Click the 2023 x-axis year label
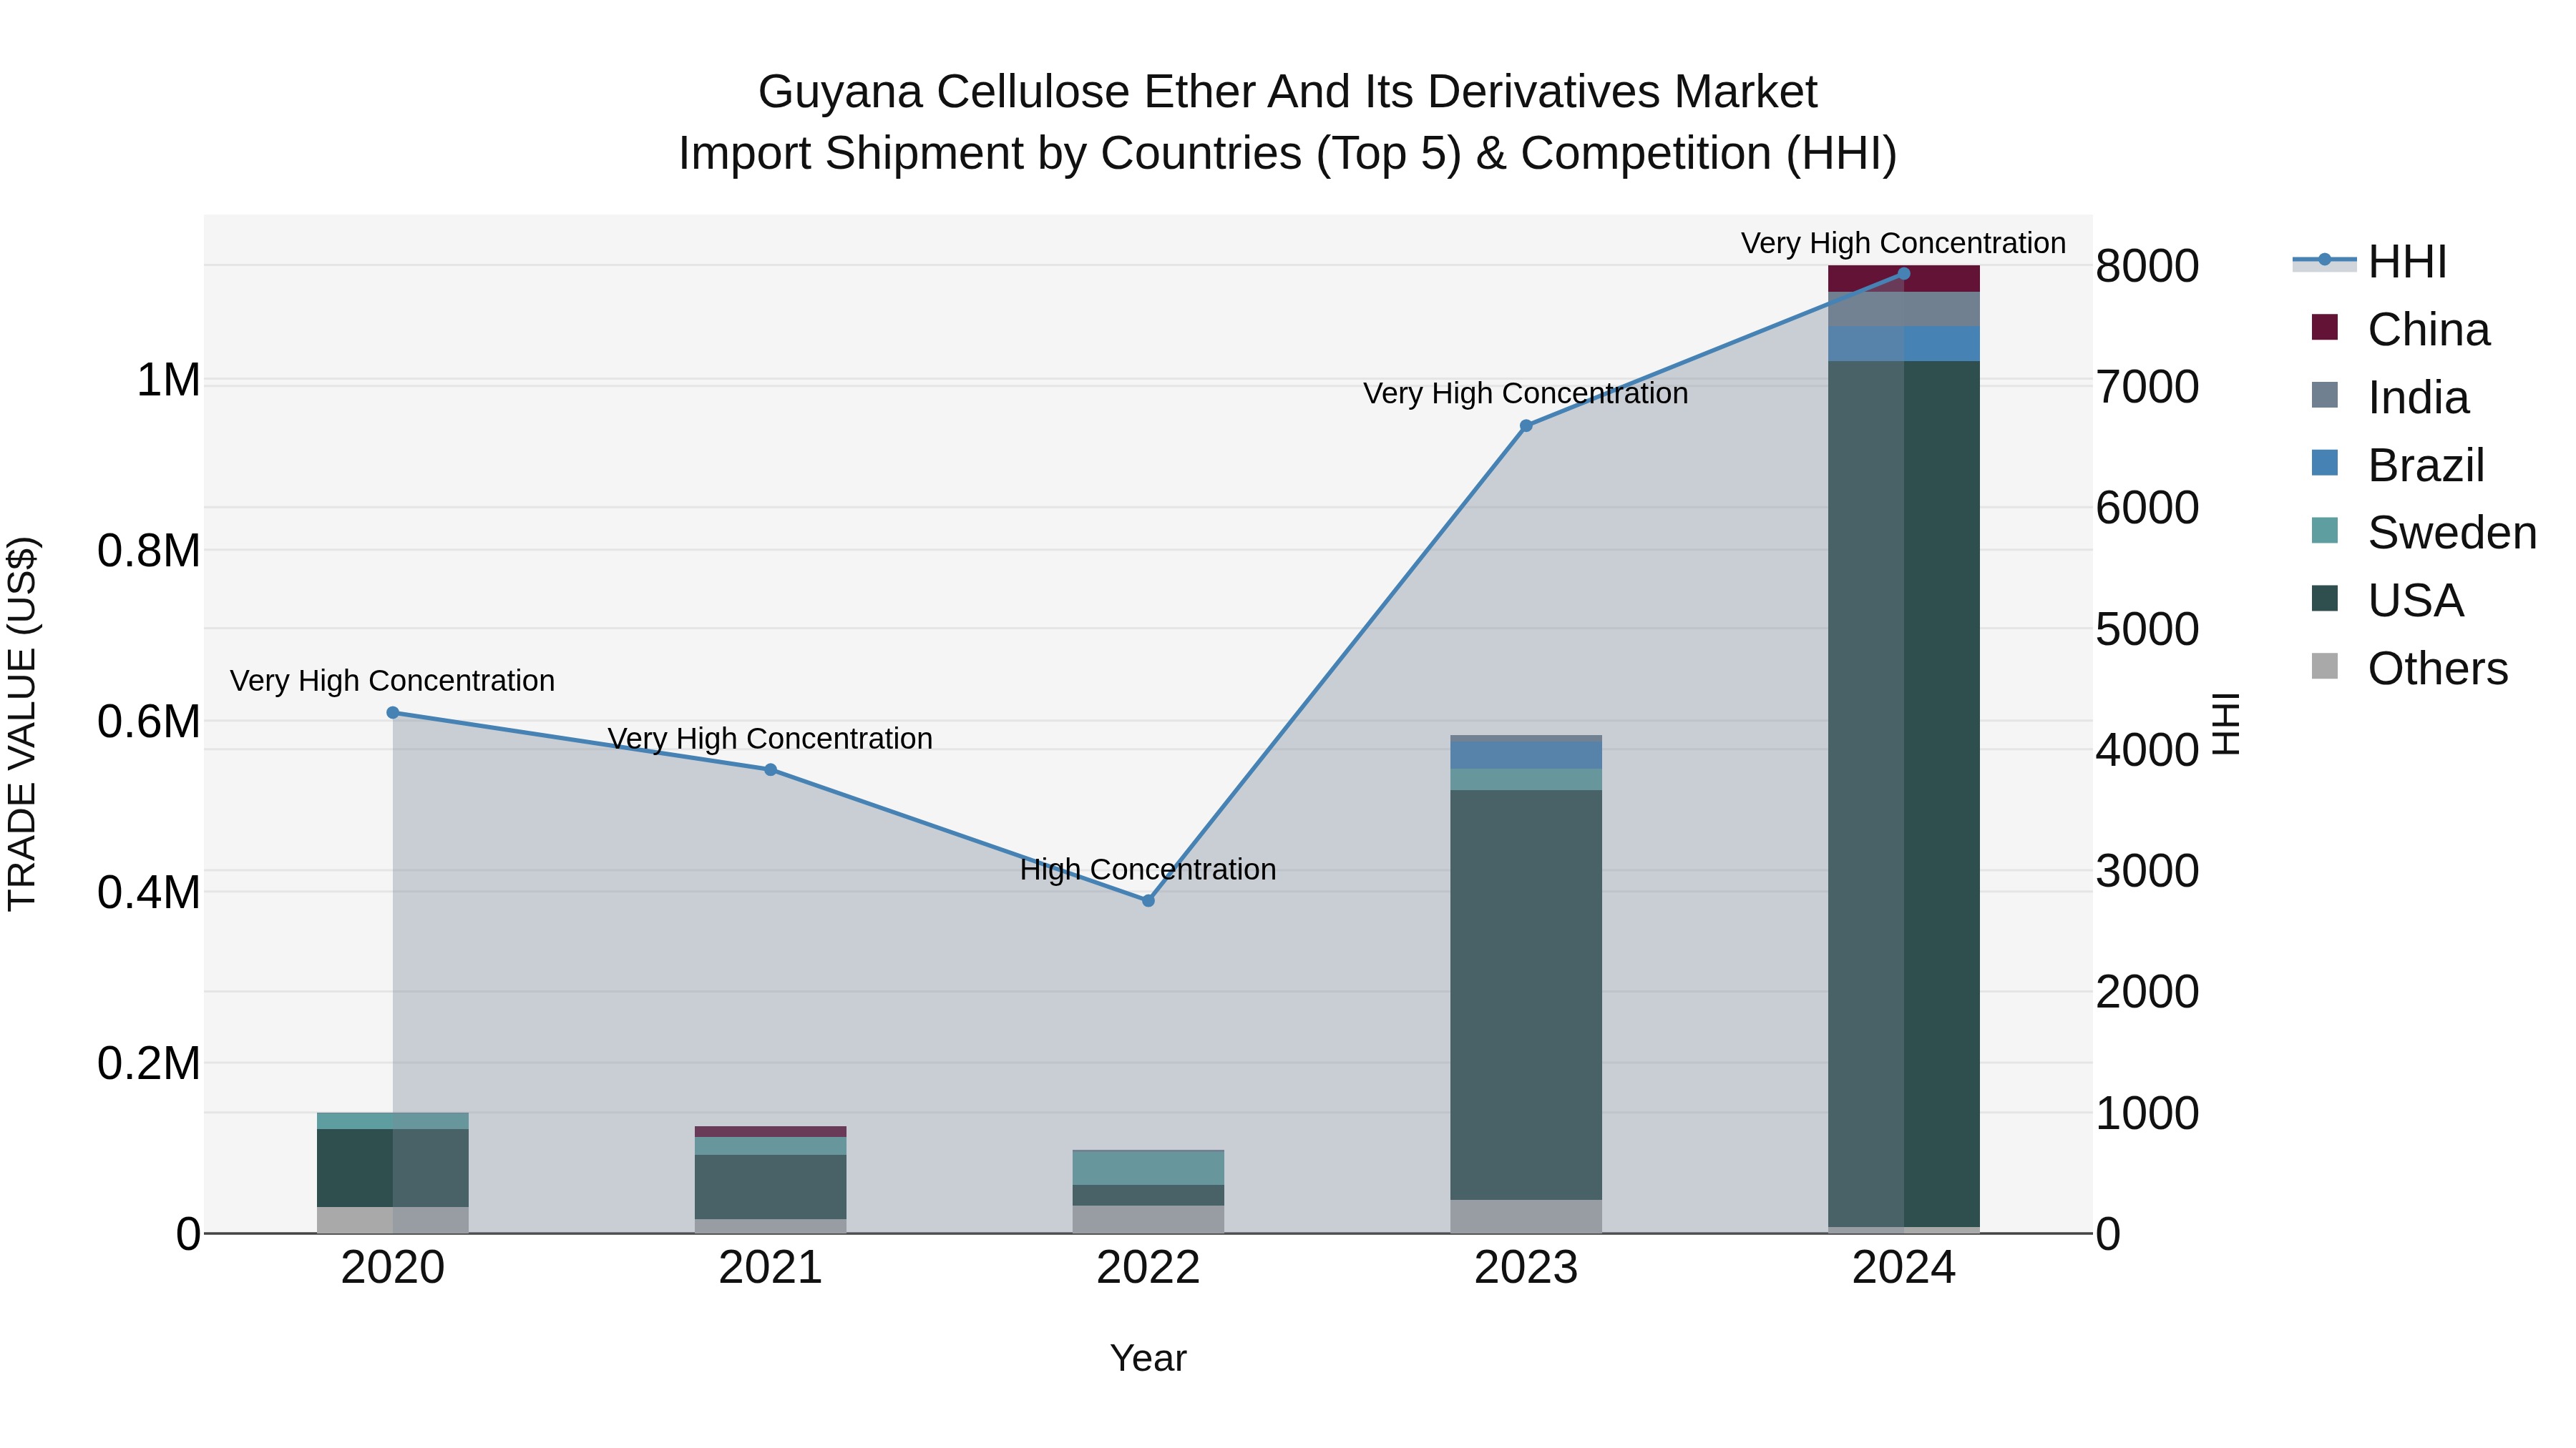 coord(1526,1268)
